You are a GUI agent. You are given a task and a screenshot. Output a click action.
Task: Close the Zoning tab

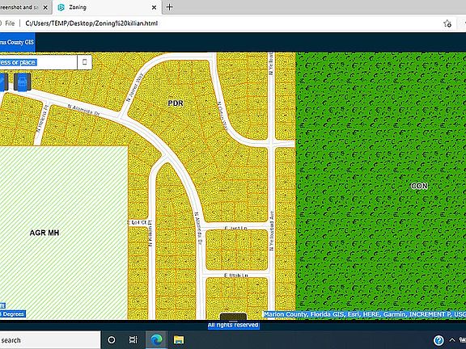[x=154, y=7]
